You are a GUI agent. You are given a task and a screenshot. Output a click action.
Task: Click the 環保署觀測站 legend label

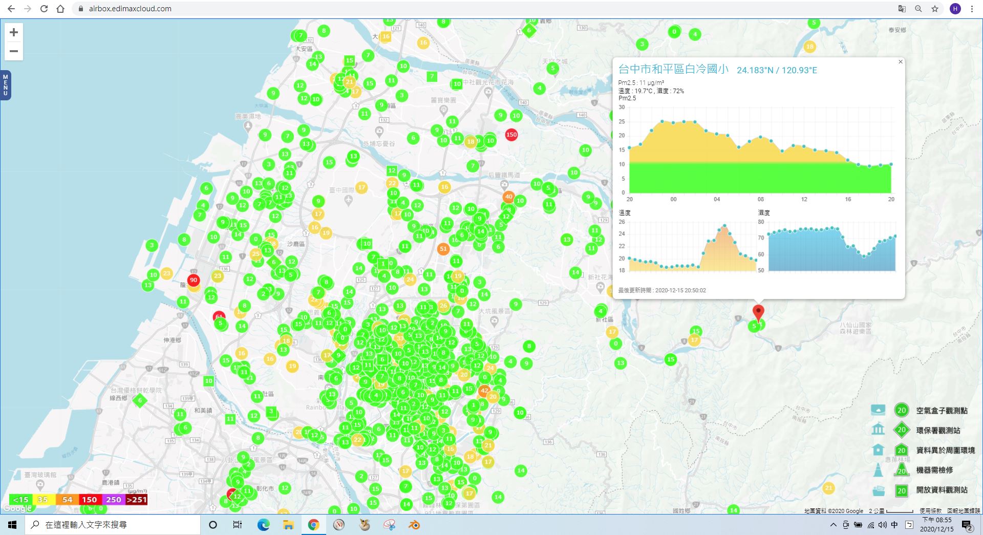tap(938, 431)
